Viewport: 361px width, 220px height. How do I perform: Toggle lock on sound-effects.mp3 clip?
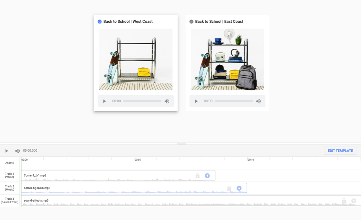pyautogui.click(x=344, y=201)
